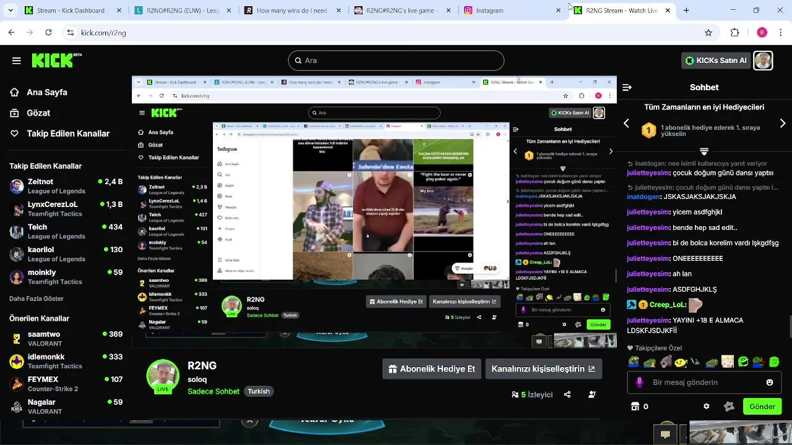
Task: Insert the yellow blob emote
Action: click(680, 362)
